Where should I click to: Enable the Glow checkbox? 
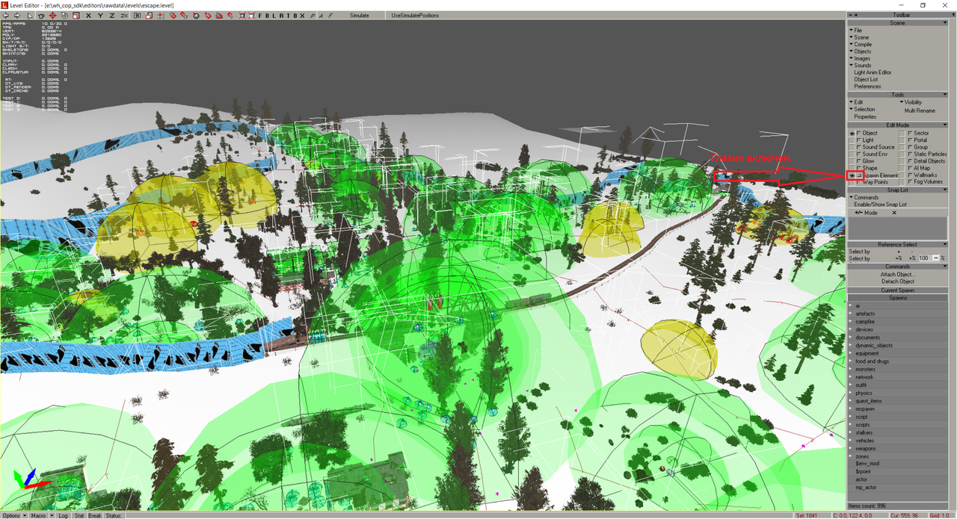859,161
